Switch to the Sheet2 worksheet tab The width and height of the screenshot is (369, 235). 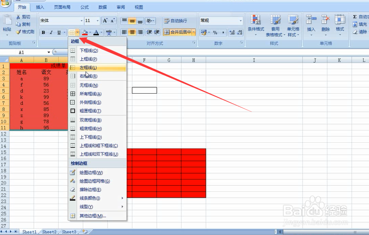click(x=49, y=232)
